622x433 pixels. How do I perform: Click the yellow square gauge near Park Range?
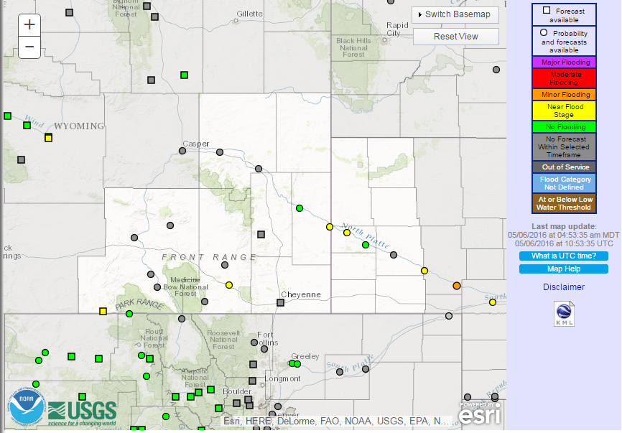pyautogui.click(x=103, y=311)
